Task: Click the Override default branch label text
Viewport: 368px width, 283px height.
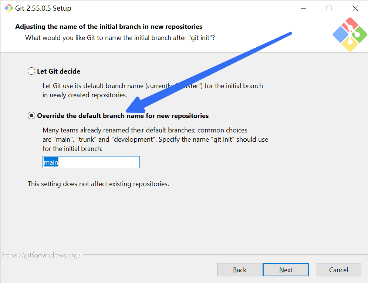Action: pos(123,116)
